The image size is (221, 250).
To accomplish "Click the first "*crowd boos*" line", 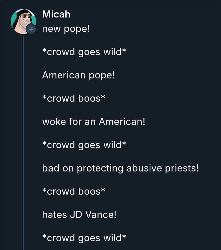I will [73, 98].
